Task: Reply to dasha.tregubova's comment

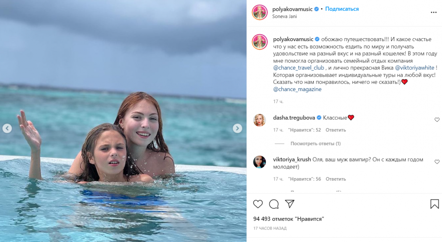Action: tap(336, 130)
